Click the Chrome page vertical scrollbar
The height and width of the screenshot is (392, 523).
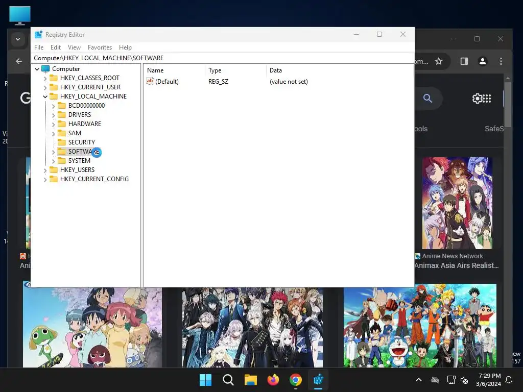point(508,104)
